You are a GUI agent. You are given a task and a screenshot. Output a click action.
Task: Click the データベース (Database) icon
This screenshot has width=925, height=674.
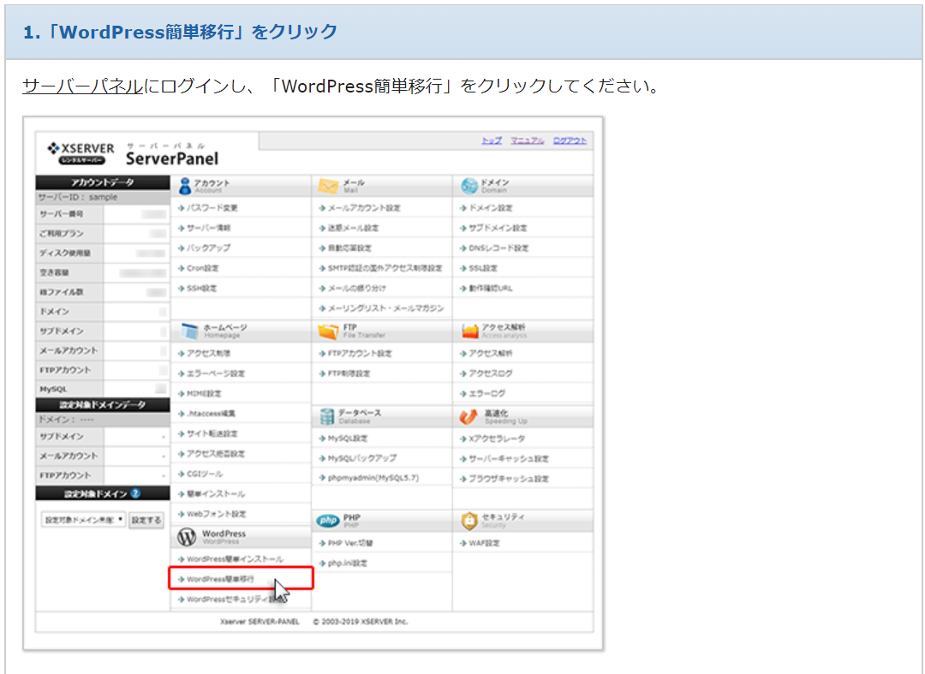(326, 416)
